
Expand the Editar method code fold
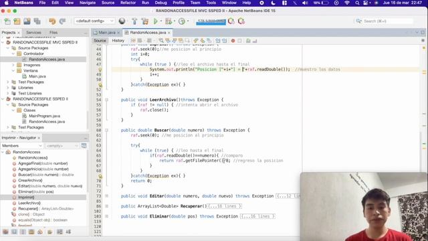tap(107, 196)
